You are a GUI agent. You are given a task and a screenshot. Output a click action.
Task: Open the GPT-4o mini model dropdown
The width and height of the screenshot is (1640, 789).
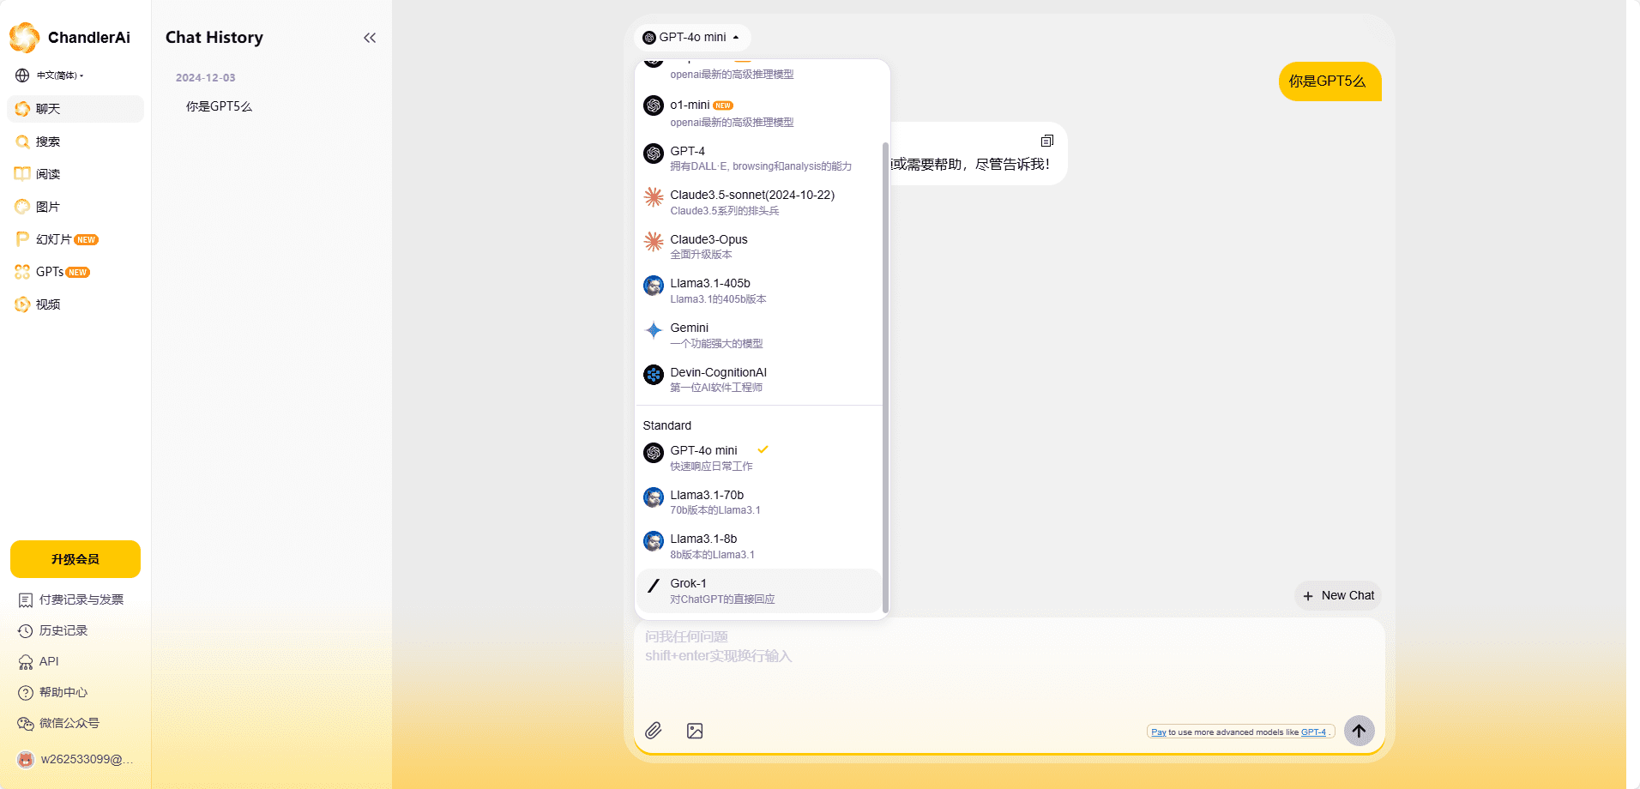point(691,38)
